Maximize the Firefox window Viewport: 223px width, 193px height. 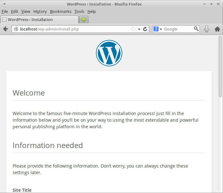pos(211,4)
